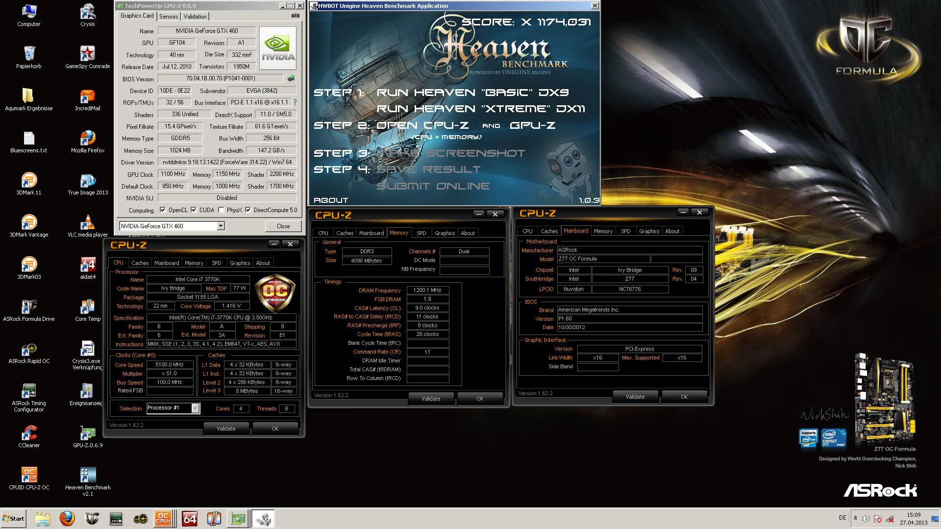Click Validate in CPU-Z CPU window
Viewport: 941px width, 529px height.
coord(226,429)
